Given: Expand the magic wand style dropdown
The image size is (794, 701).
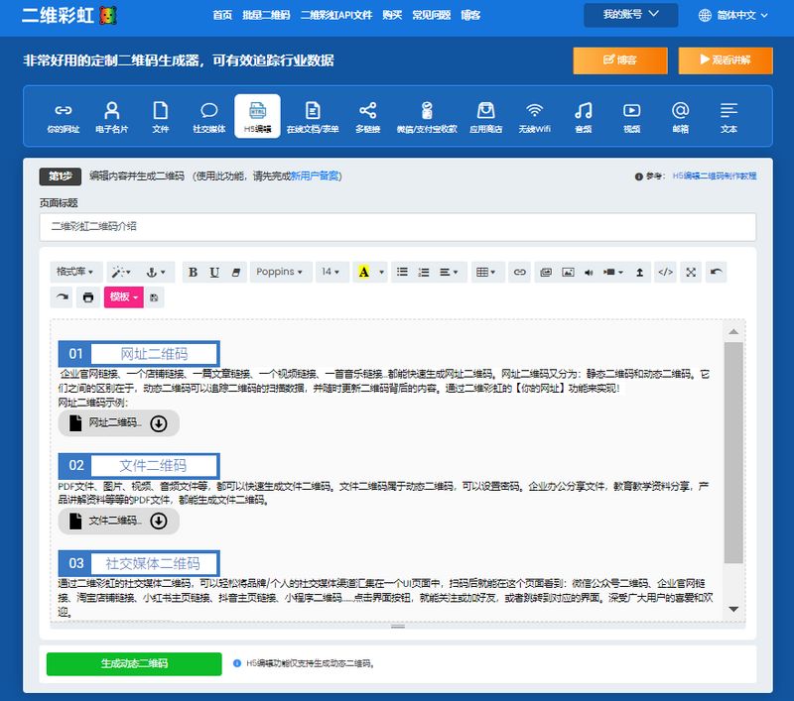Looking at the screenshot, I should [x=121, y=272].
